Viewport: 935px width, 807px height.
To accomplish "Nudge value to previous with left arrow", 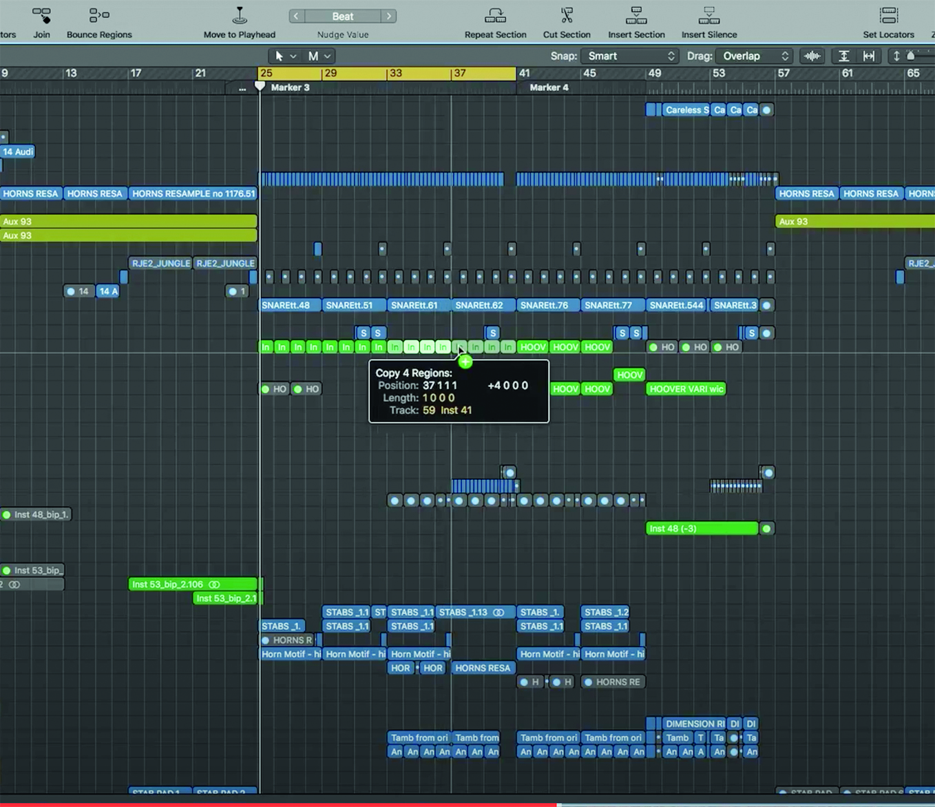I will point(297,16).
